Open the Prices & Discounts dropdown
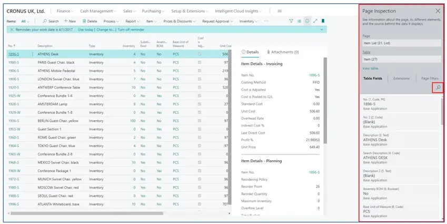 [180, 21]
